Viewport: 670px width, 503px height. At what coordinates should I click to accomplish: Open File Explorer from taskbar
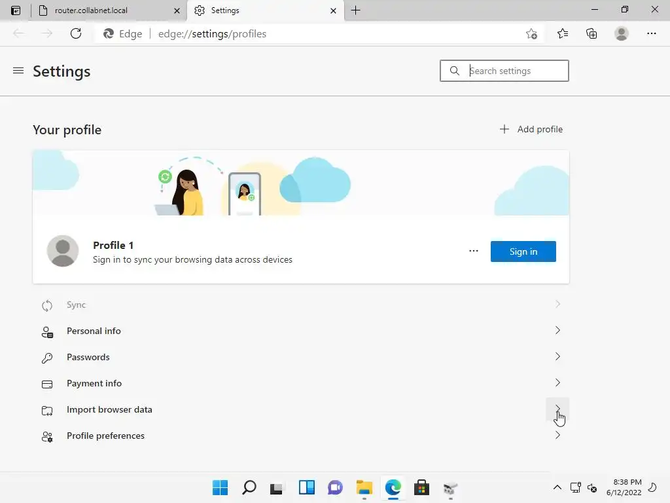coord(364,487)
